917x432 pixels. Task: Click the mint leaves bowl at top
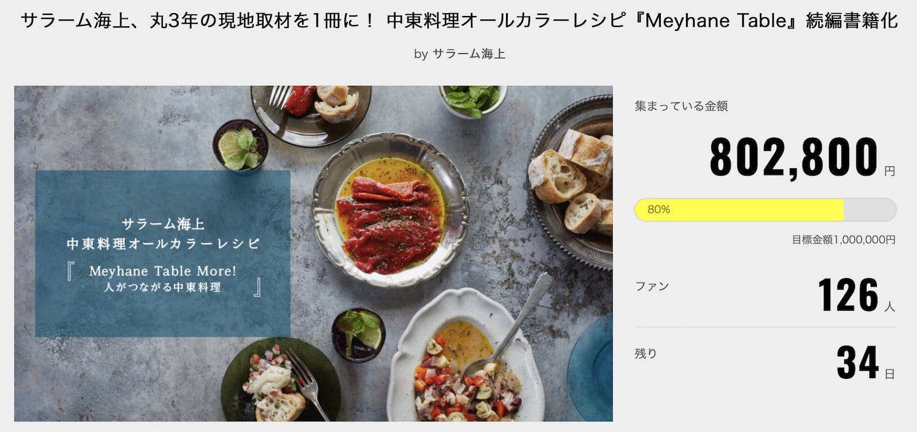point(473,100)
